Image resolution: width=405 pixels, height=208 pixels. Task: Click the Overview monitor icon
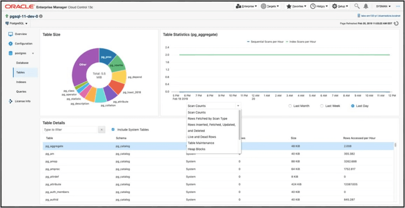(10, 34)
